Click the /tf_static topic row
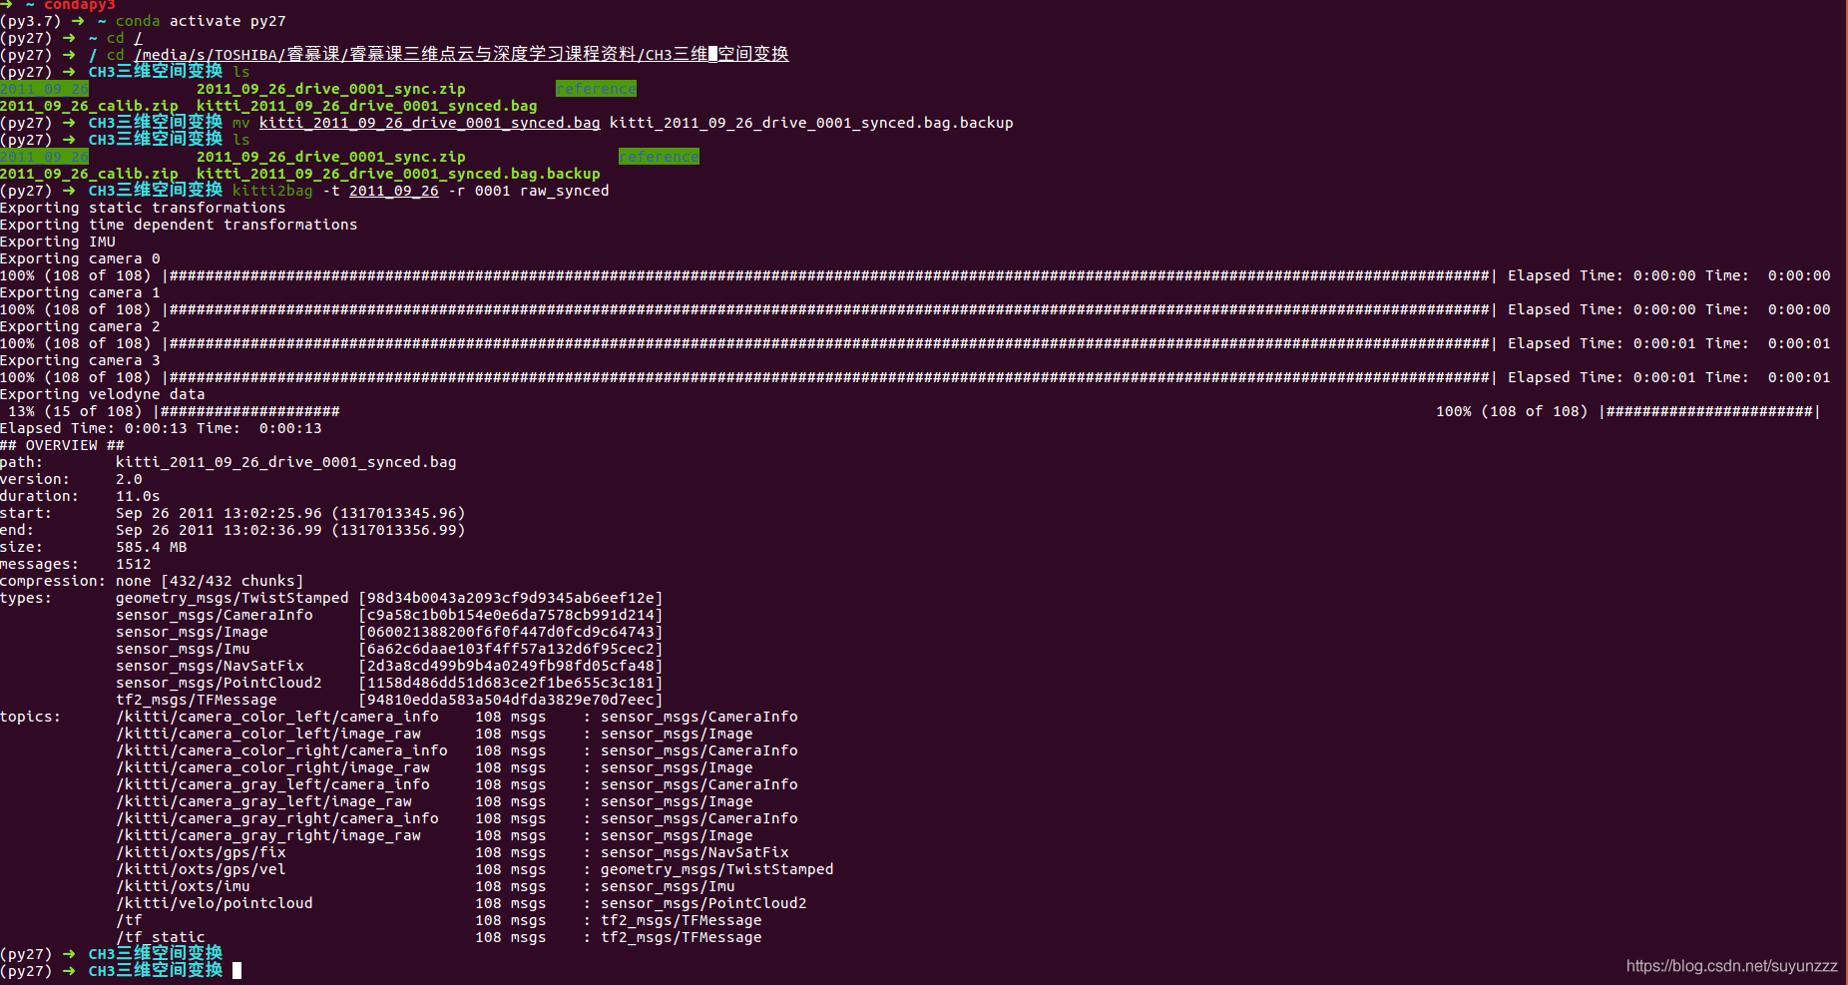 click(x=439, y=937)
